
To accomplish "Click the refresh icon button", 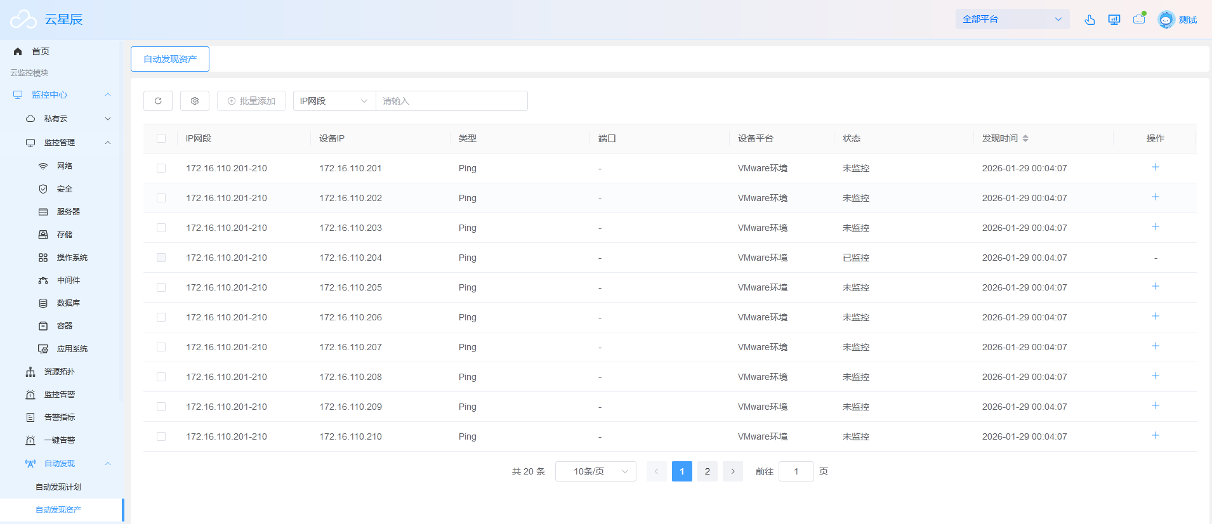I will click(158, 101).
